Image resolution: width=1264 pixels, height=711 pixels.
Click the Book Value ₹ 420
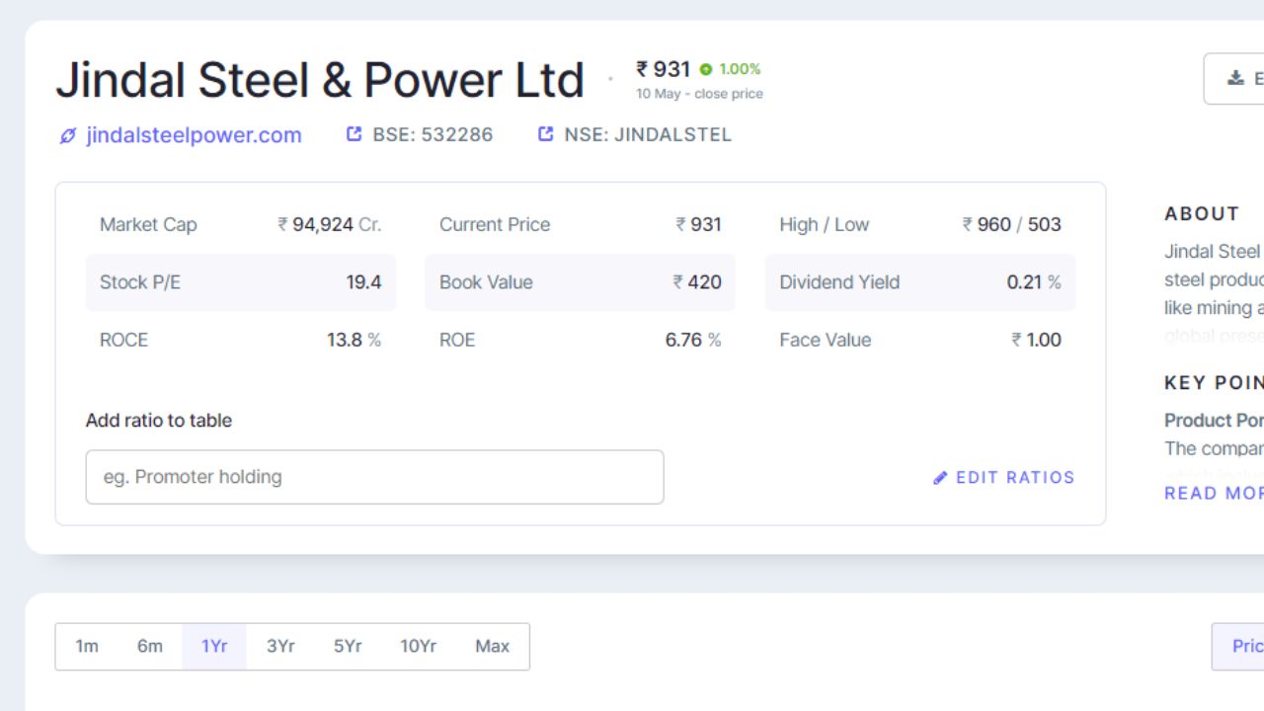click(697, 282)
